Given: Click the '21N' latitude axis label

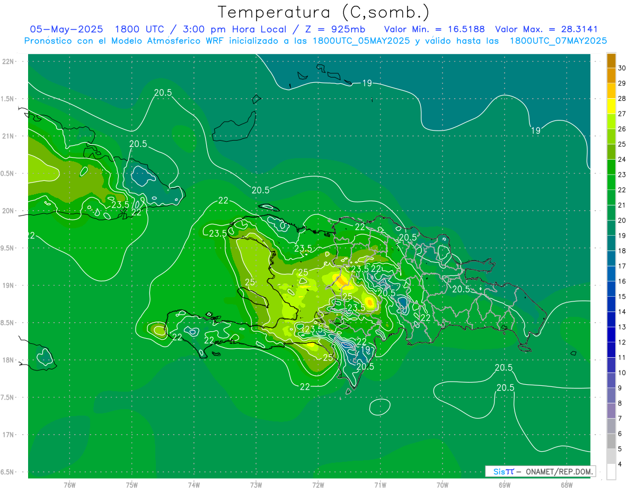Looking at the screenshot, I should point(8,136).
